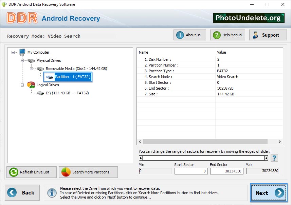
Task: Collapse the My Computer tree node
Action: tap(13, 53)
